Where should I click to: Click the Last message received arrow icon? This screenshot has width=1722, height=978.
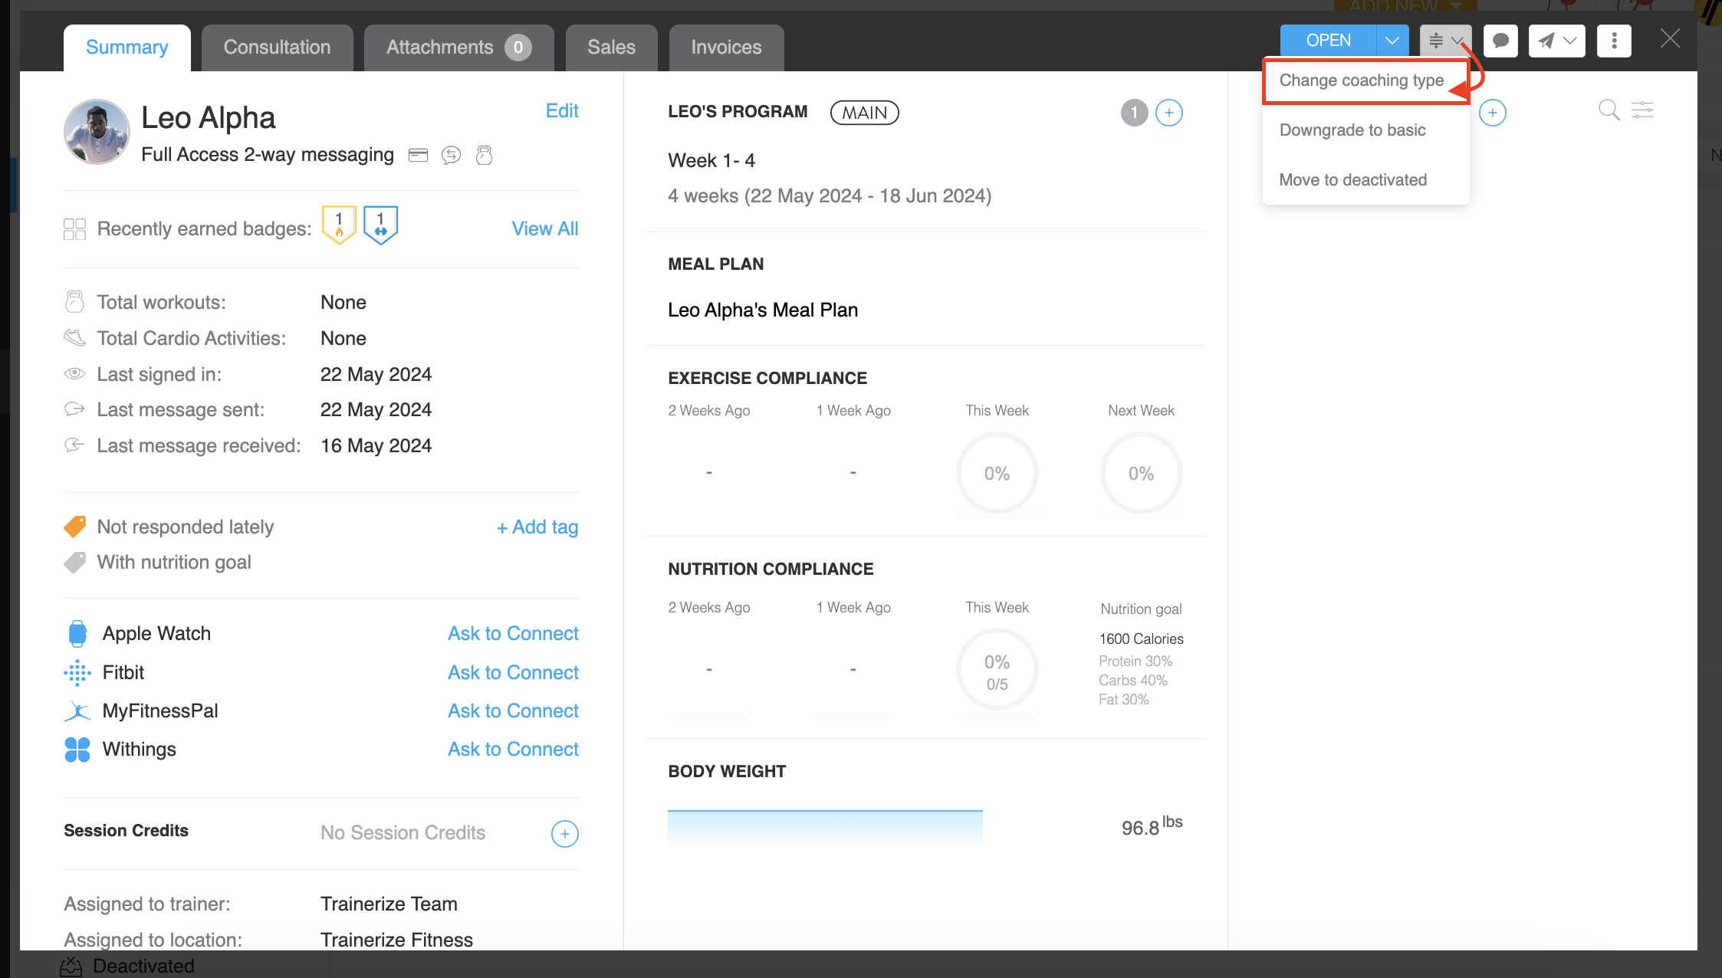[x=74, y=445]
